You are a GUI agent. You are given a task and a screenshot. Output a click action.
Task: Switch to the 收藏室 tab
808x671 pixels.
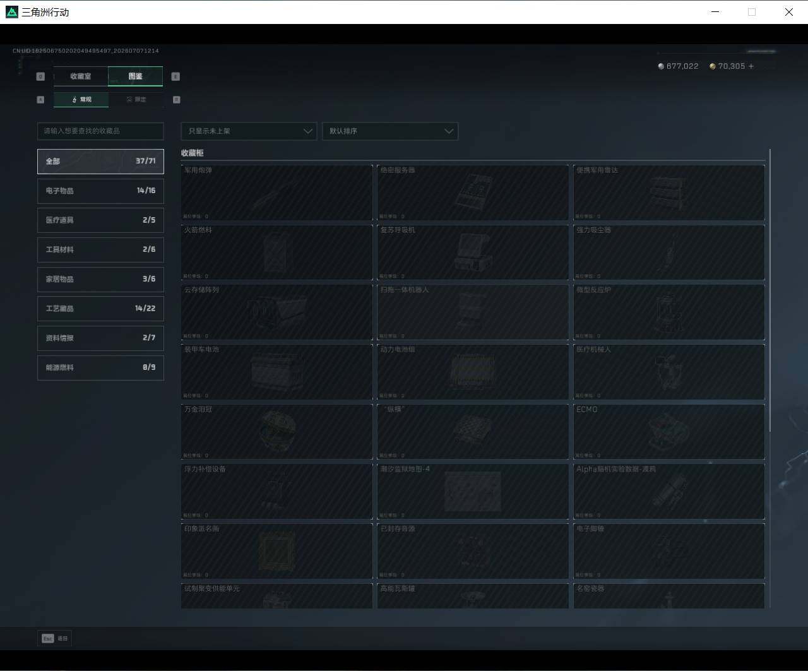pyautogui.click(x=81, y=76)
